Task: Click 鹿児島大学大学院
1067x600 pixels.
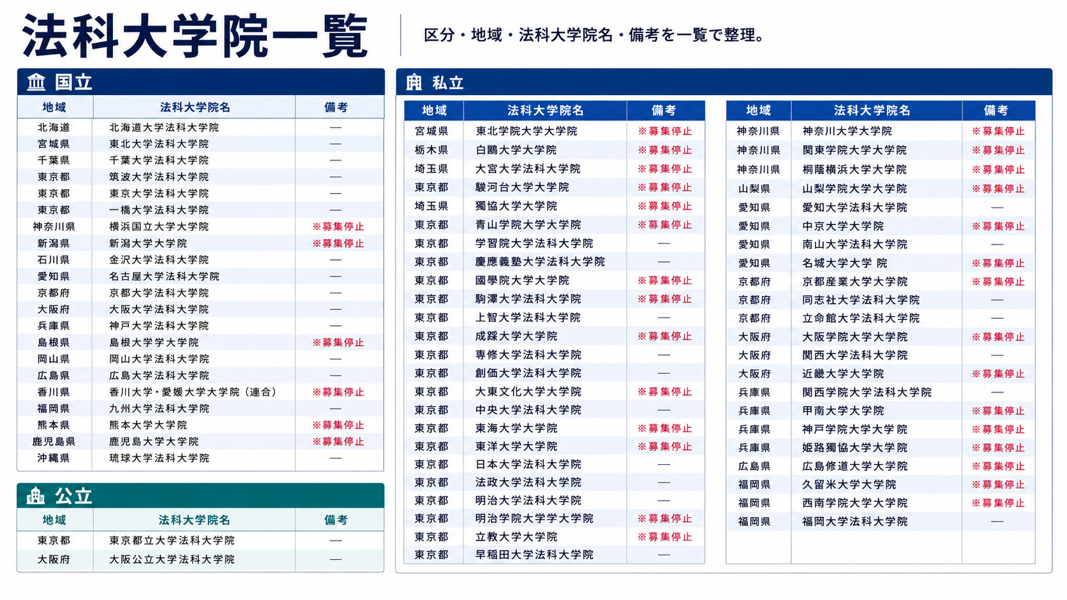Action: coord(154,441)
